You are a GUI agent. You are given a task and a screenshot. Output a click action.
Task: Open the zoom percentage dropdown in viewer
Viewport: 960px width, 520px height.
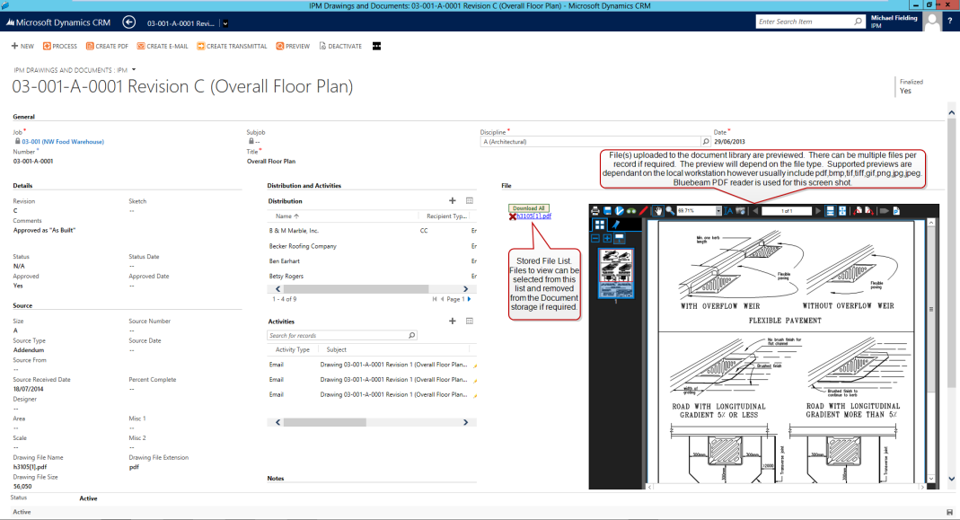point(718,210)
